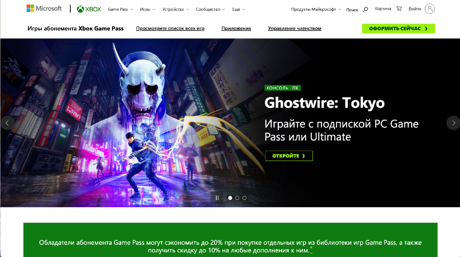Click the КОНСОЛЬ · ПК badge
Image resolution: width=460 pixels, height=257 pixels.
click(283, 88)
